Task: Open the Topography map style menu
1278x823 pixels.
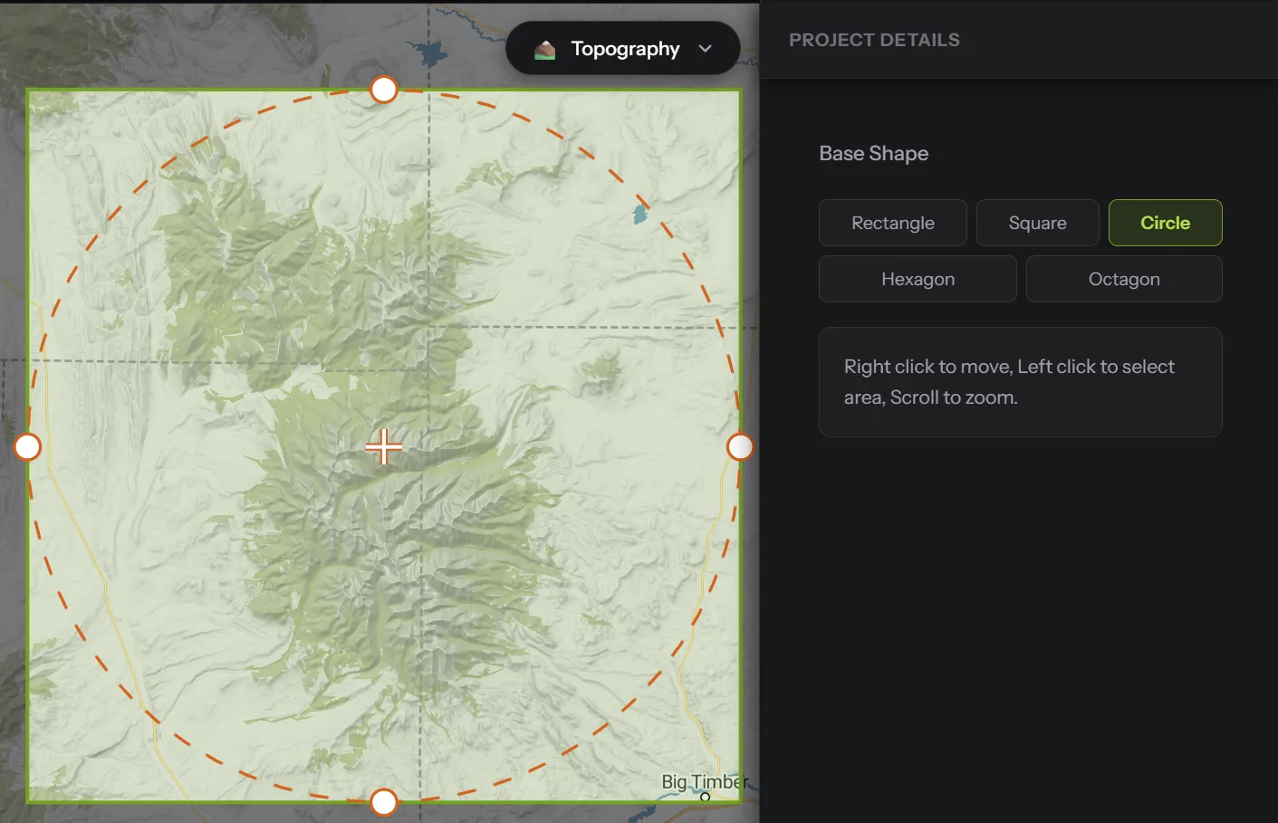Action: click(622, 48)
